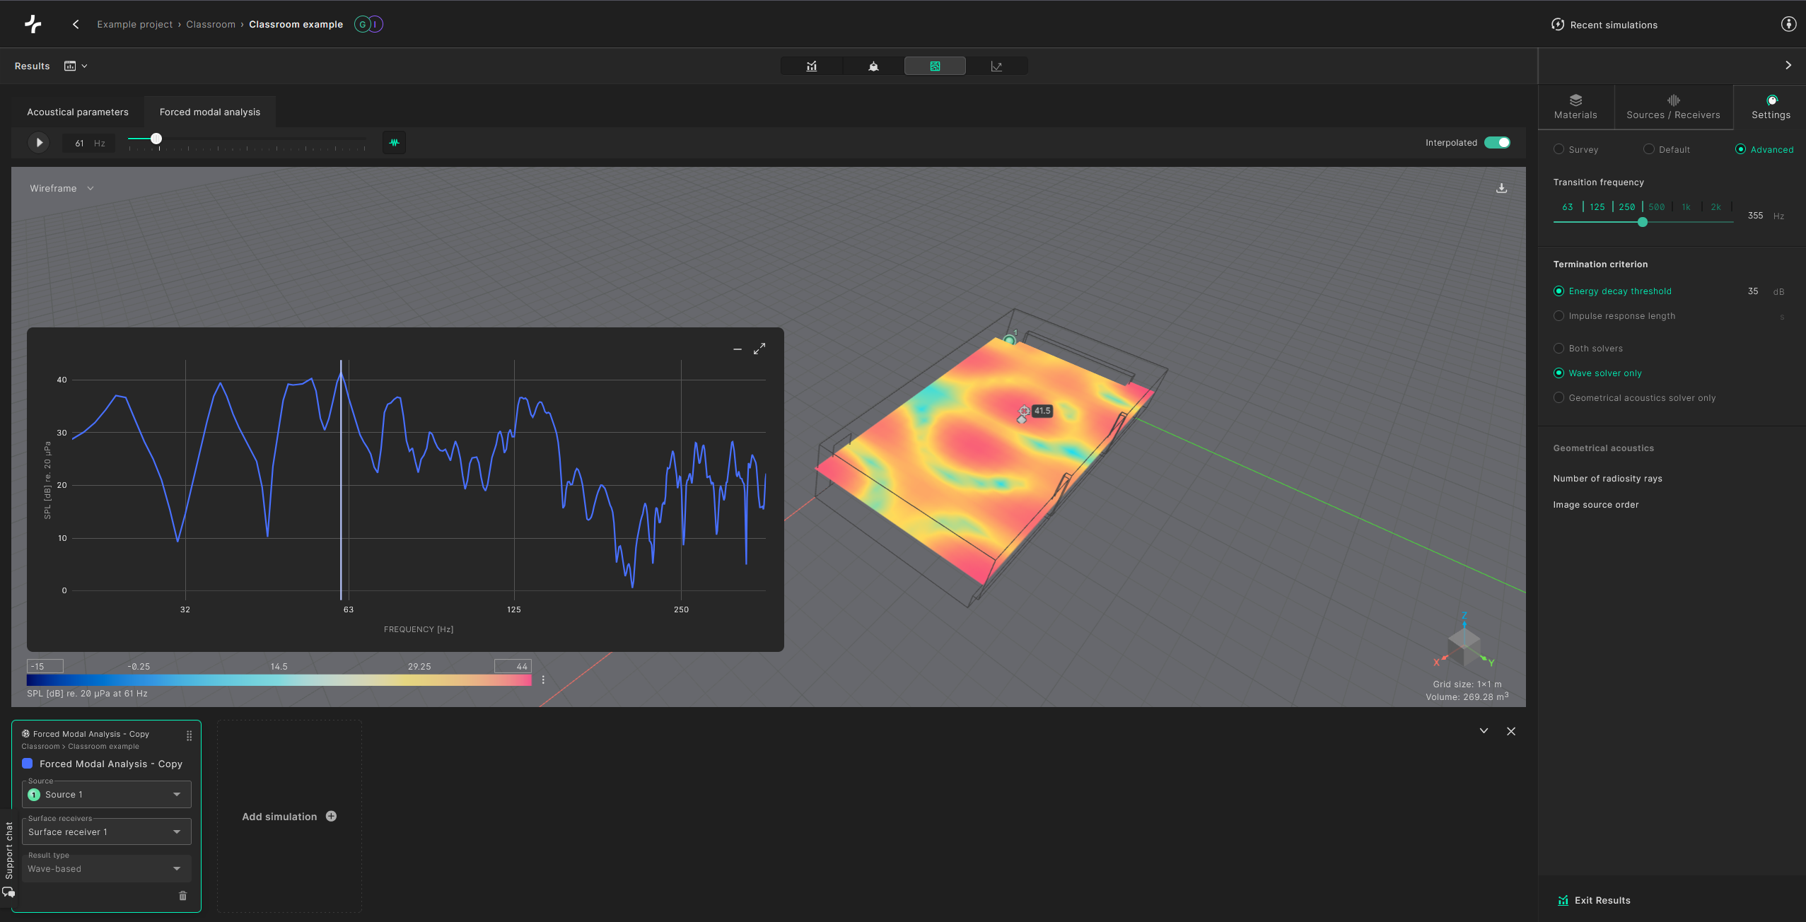This screenshot has height=922, width=1806.
Task: Drag the transition frequency slider
Action: pyautogui.click(x=1643, y=225)
